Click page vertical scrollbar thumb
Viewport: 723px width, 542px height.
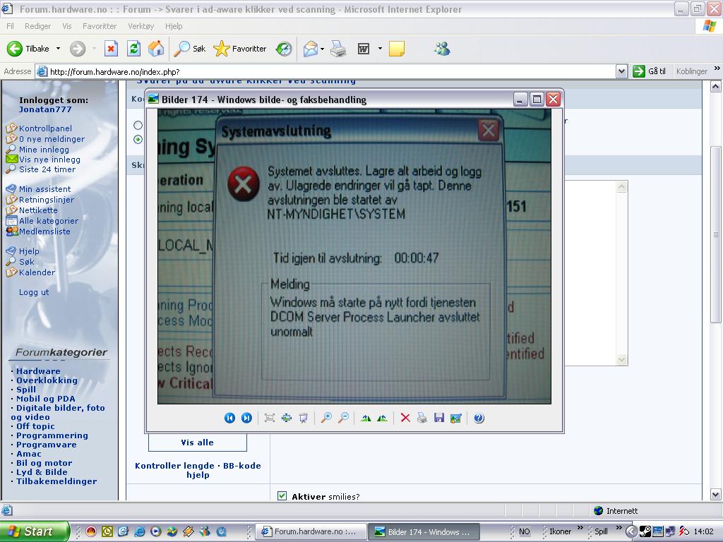[716, 235]
